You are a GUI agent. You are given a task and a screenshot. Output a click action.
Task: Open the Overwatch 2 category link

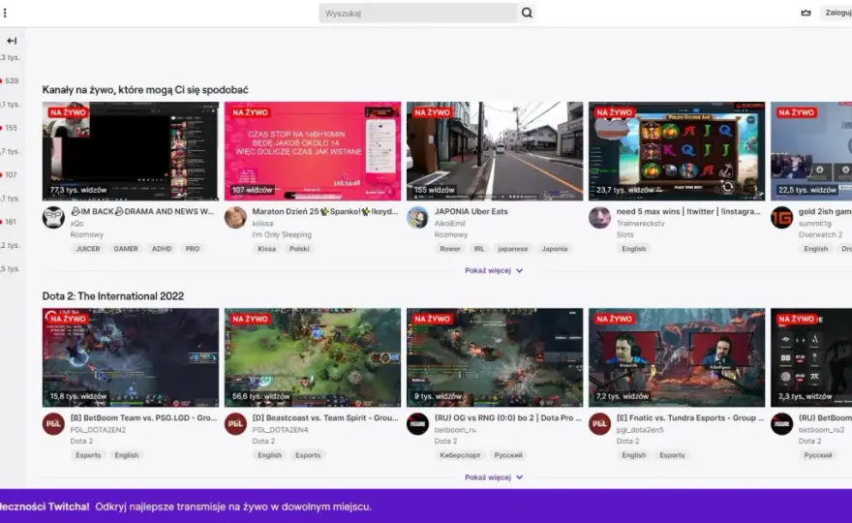pos(820,234)
